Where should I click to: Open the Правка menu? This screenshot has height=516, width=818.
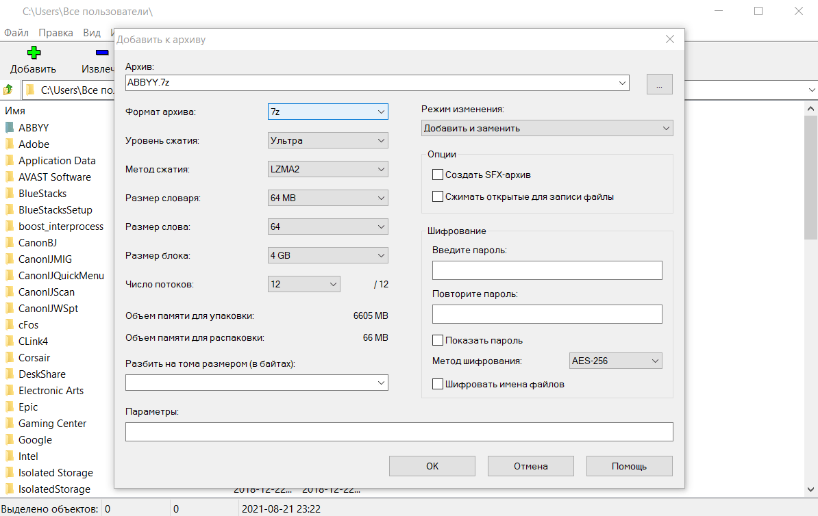pyautogui.click(x=55, y=33)
